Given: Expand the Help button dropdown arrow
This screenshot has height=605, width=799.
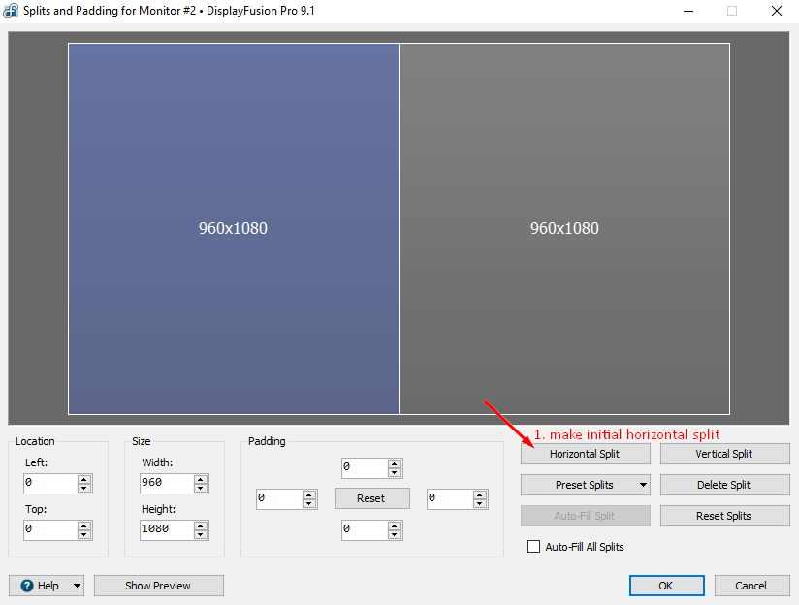Looking at the screenshot, I should [76, 586].
